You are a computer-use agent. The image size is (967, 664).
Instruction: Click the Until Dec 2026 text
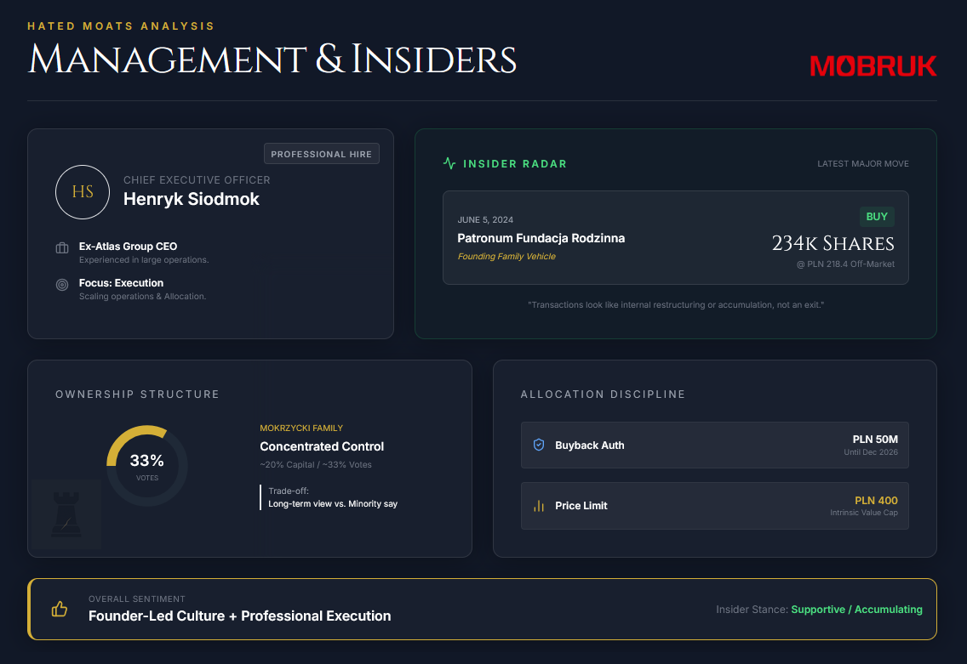pyautogui.click(x=871, y=452)
